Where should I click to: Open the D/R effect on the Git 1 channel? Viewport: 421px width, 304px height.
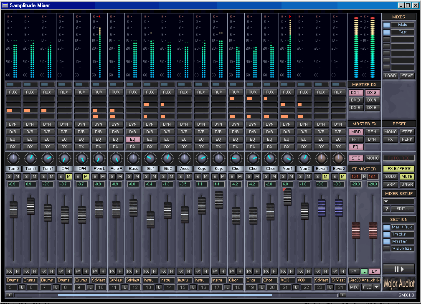[150, 132]
